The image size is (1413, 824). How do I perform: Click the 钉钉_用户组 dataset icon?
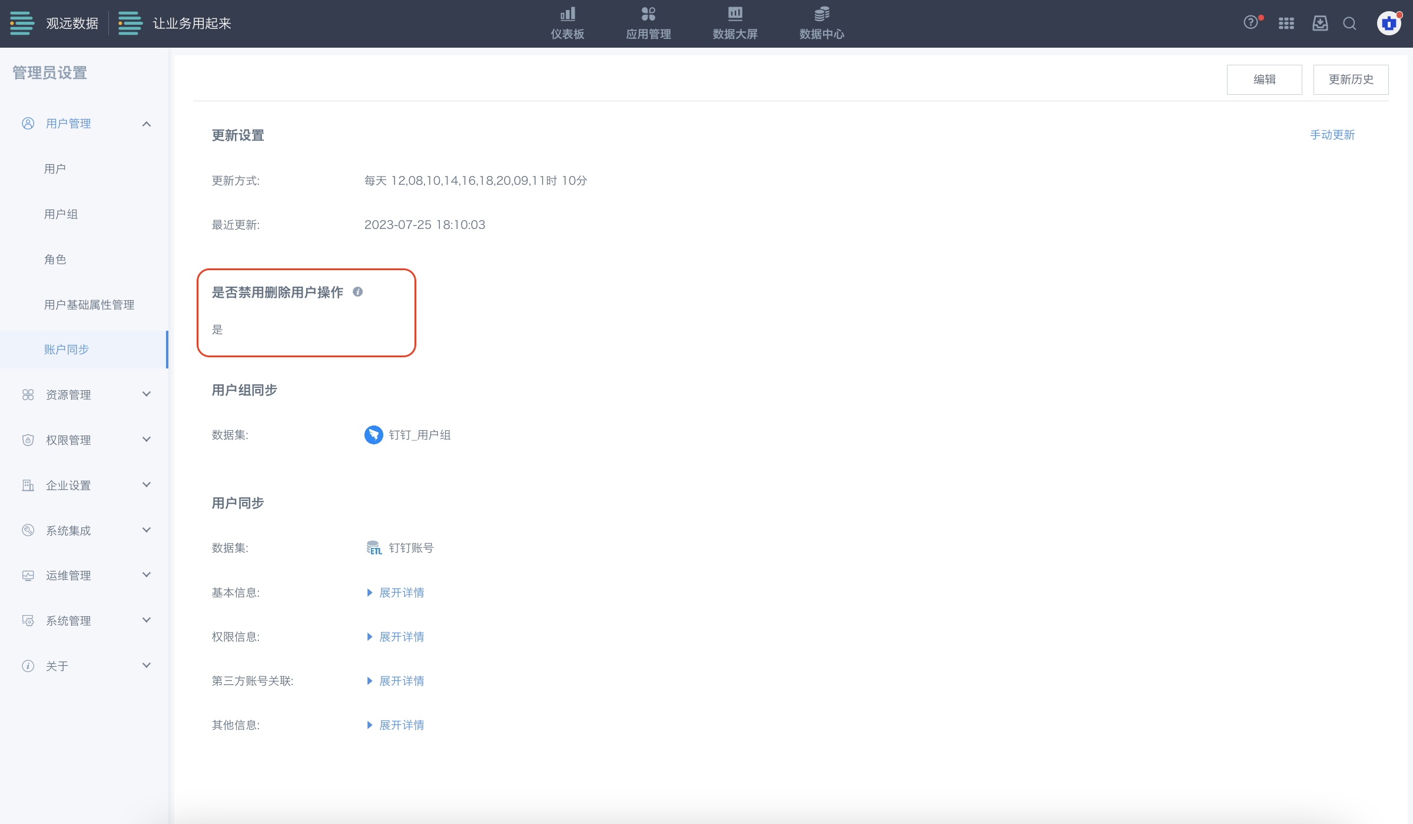coord(373,435)
